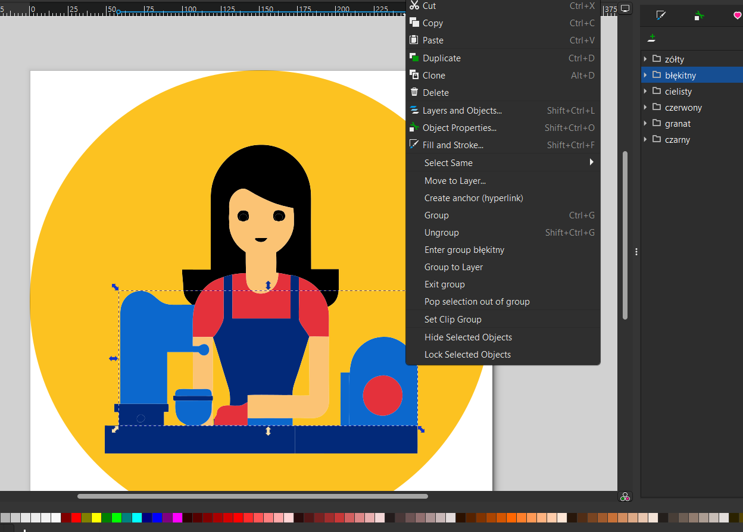The height and width of the screenshot is (532, 743).
Task: Expand the żółty layer
Action: tap(645, 59)
